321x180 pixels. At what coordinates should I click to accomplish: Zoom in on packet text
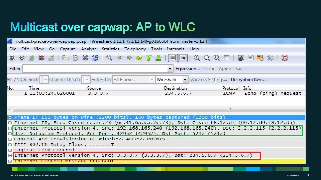tap(197, 58)
